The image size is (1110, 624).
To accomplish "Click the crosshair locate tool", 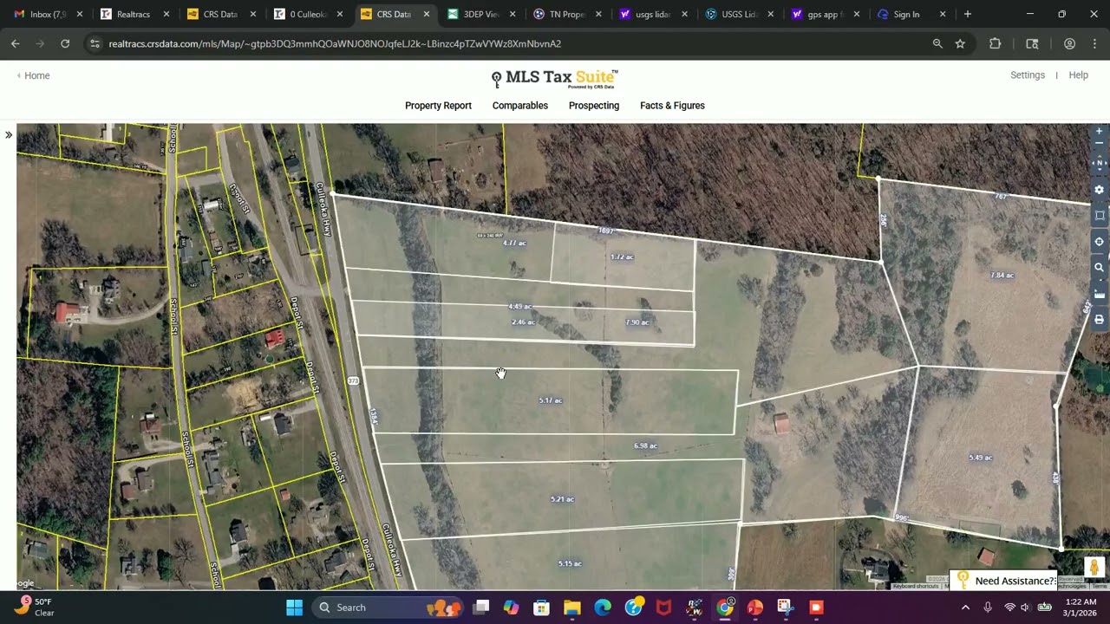I will click(x=1099, y=242).
